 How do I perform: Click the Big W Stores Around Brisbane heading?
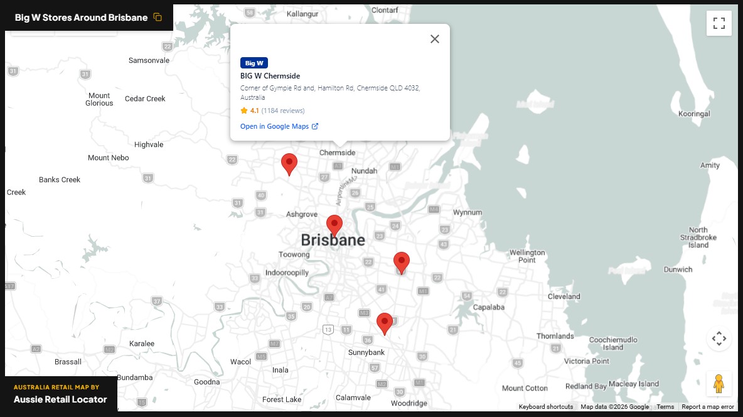pos(81,18)
